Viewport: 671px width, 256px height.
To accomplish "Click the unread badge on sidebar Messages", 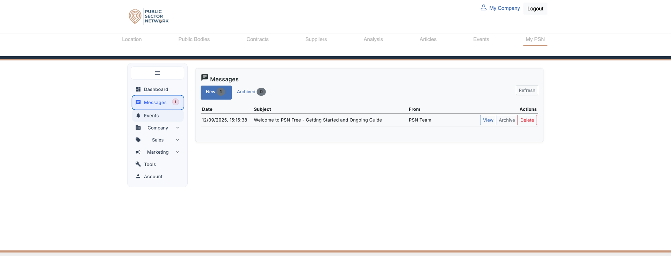I will (175, 102).
